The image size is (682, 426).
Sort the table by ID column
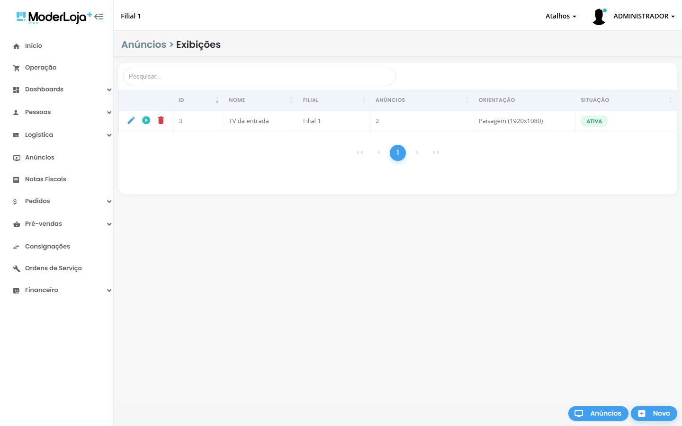pyautogui.click(x=198, y=100)
